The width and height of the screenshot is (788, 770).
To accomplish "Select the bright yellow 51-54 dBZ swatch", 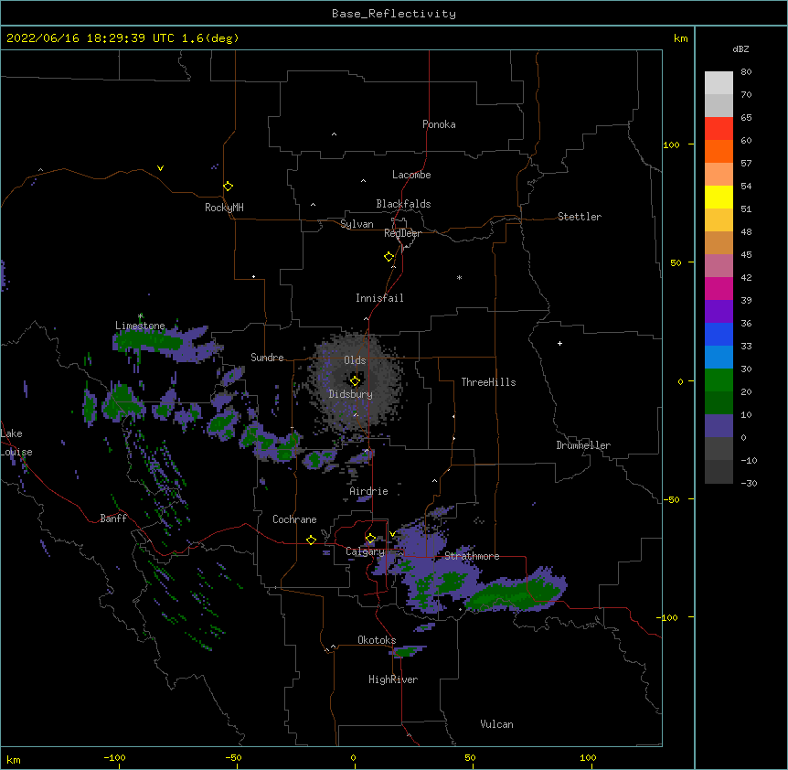I will click(719, 197).
